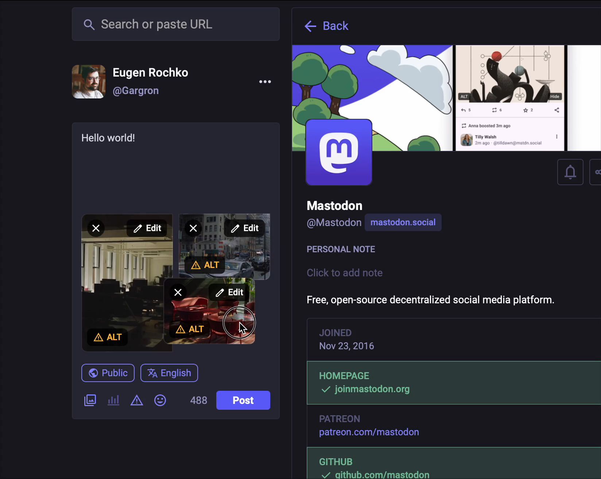Open the emoji picker smiley icon
Screen dimensions: 601x479
(x=160, y=400)
